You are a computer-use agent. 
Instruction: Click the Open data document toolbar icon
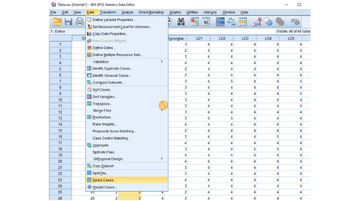point(57,21)
